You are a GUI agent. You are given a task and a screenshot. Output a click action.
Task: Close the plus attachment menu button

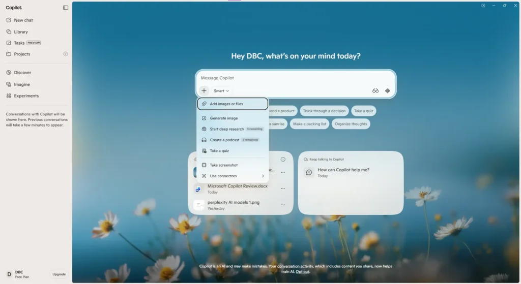pos(204,90)
